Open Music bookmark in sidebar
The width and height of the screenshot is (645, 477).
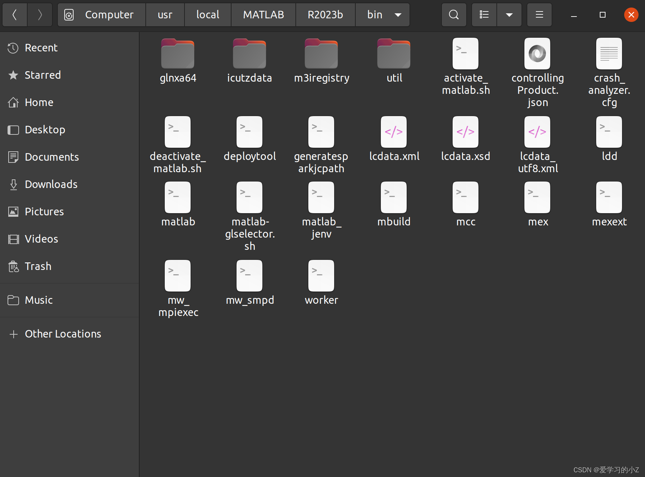tap(70, 300)
